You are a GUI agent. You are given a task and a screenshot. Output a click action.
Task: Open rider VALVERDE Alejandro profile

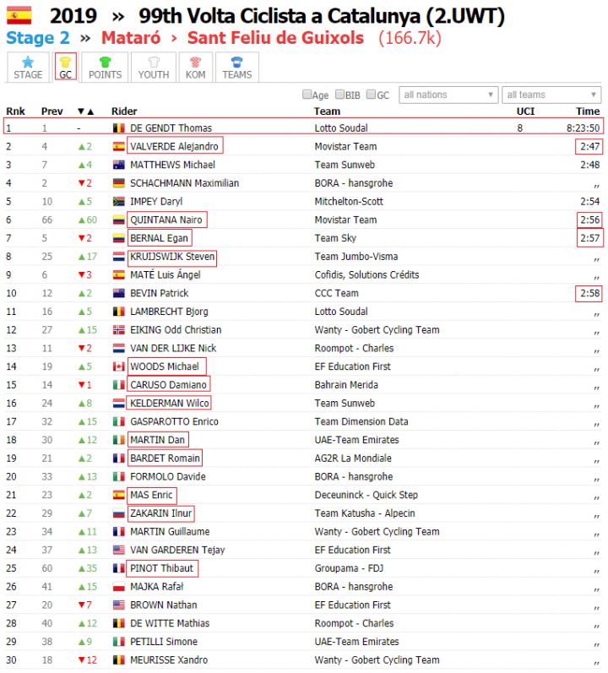click(x=174, y=146)
